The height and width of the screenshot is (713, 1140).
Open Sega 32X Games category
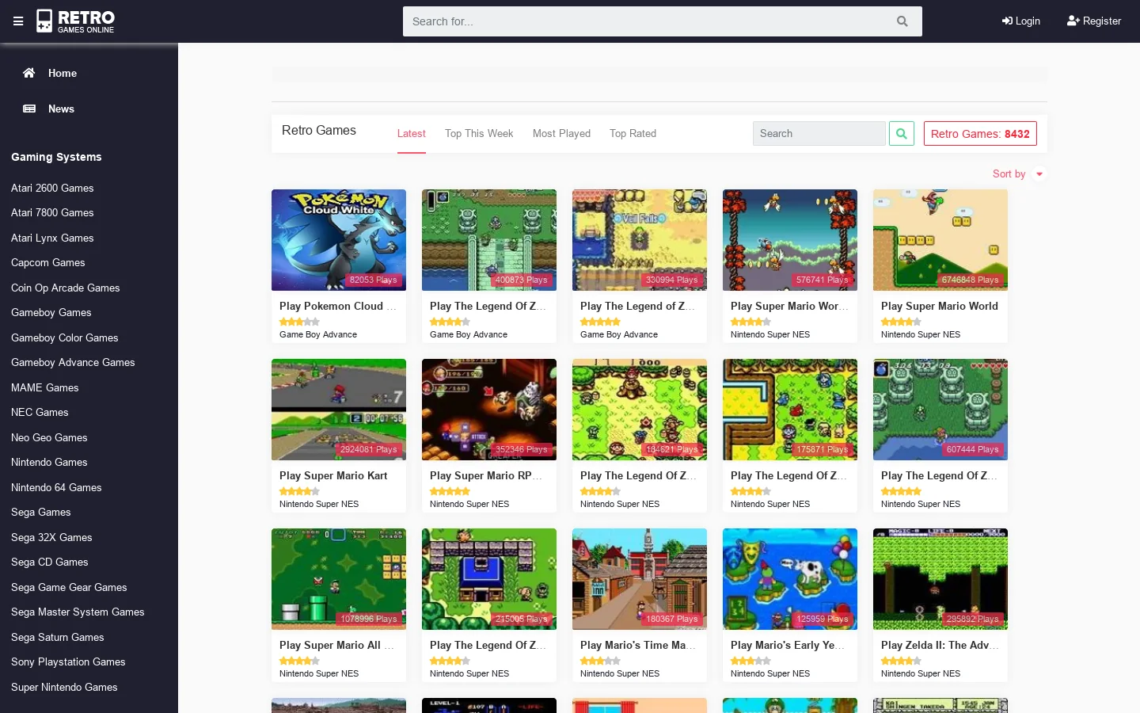click(51, 537)
